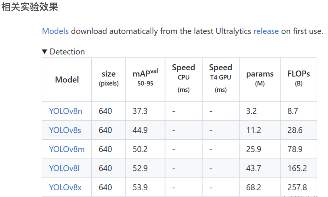Collapse the Detection disclosure triangle
The height and width of the screenshot is (197, 328).
[x=45, y=52]
